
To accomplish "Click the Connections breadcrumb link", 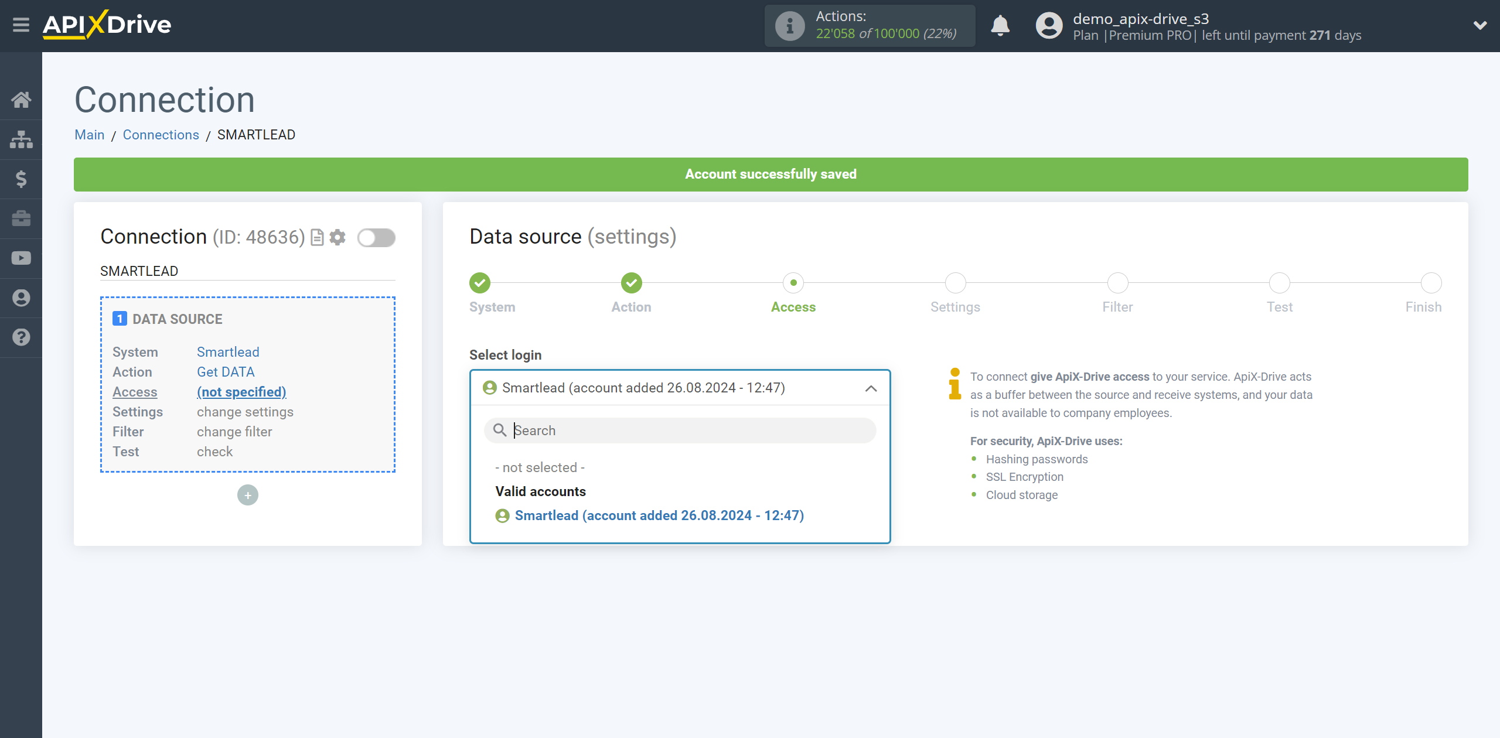I will tap(161, 135).
